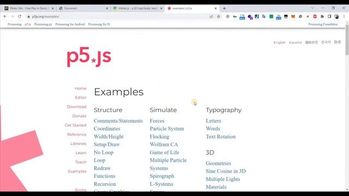Close the Matter.js tab
This screenshot has width=349, height=196.
(161, 9)
